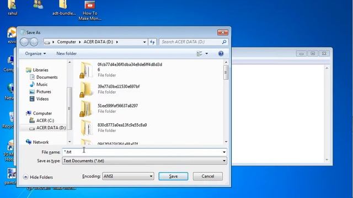Open the How To Make Mon... desktop icon

[x=89, y=5]
